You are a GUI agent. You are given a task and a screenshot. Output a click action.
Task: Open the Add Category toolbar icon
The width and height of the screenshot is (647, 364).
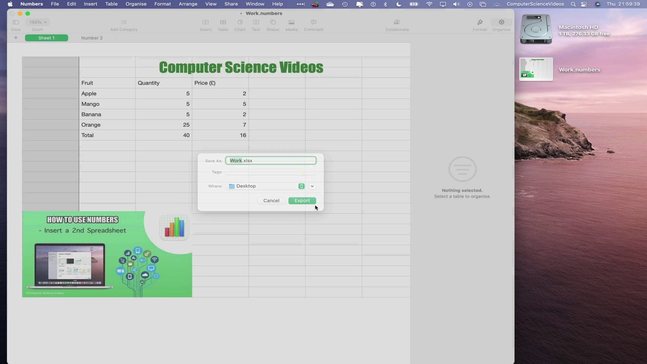click(124, 22)
